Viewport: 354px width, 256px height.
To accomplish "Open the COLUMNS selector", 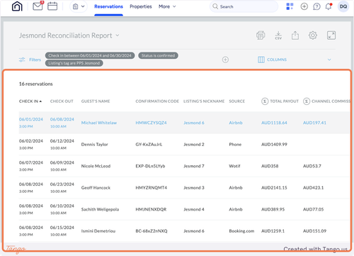I will [272, 60].
